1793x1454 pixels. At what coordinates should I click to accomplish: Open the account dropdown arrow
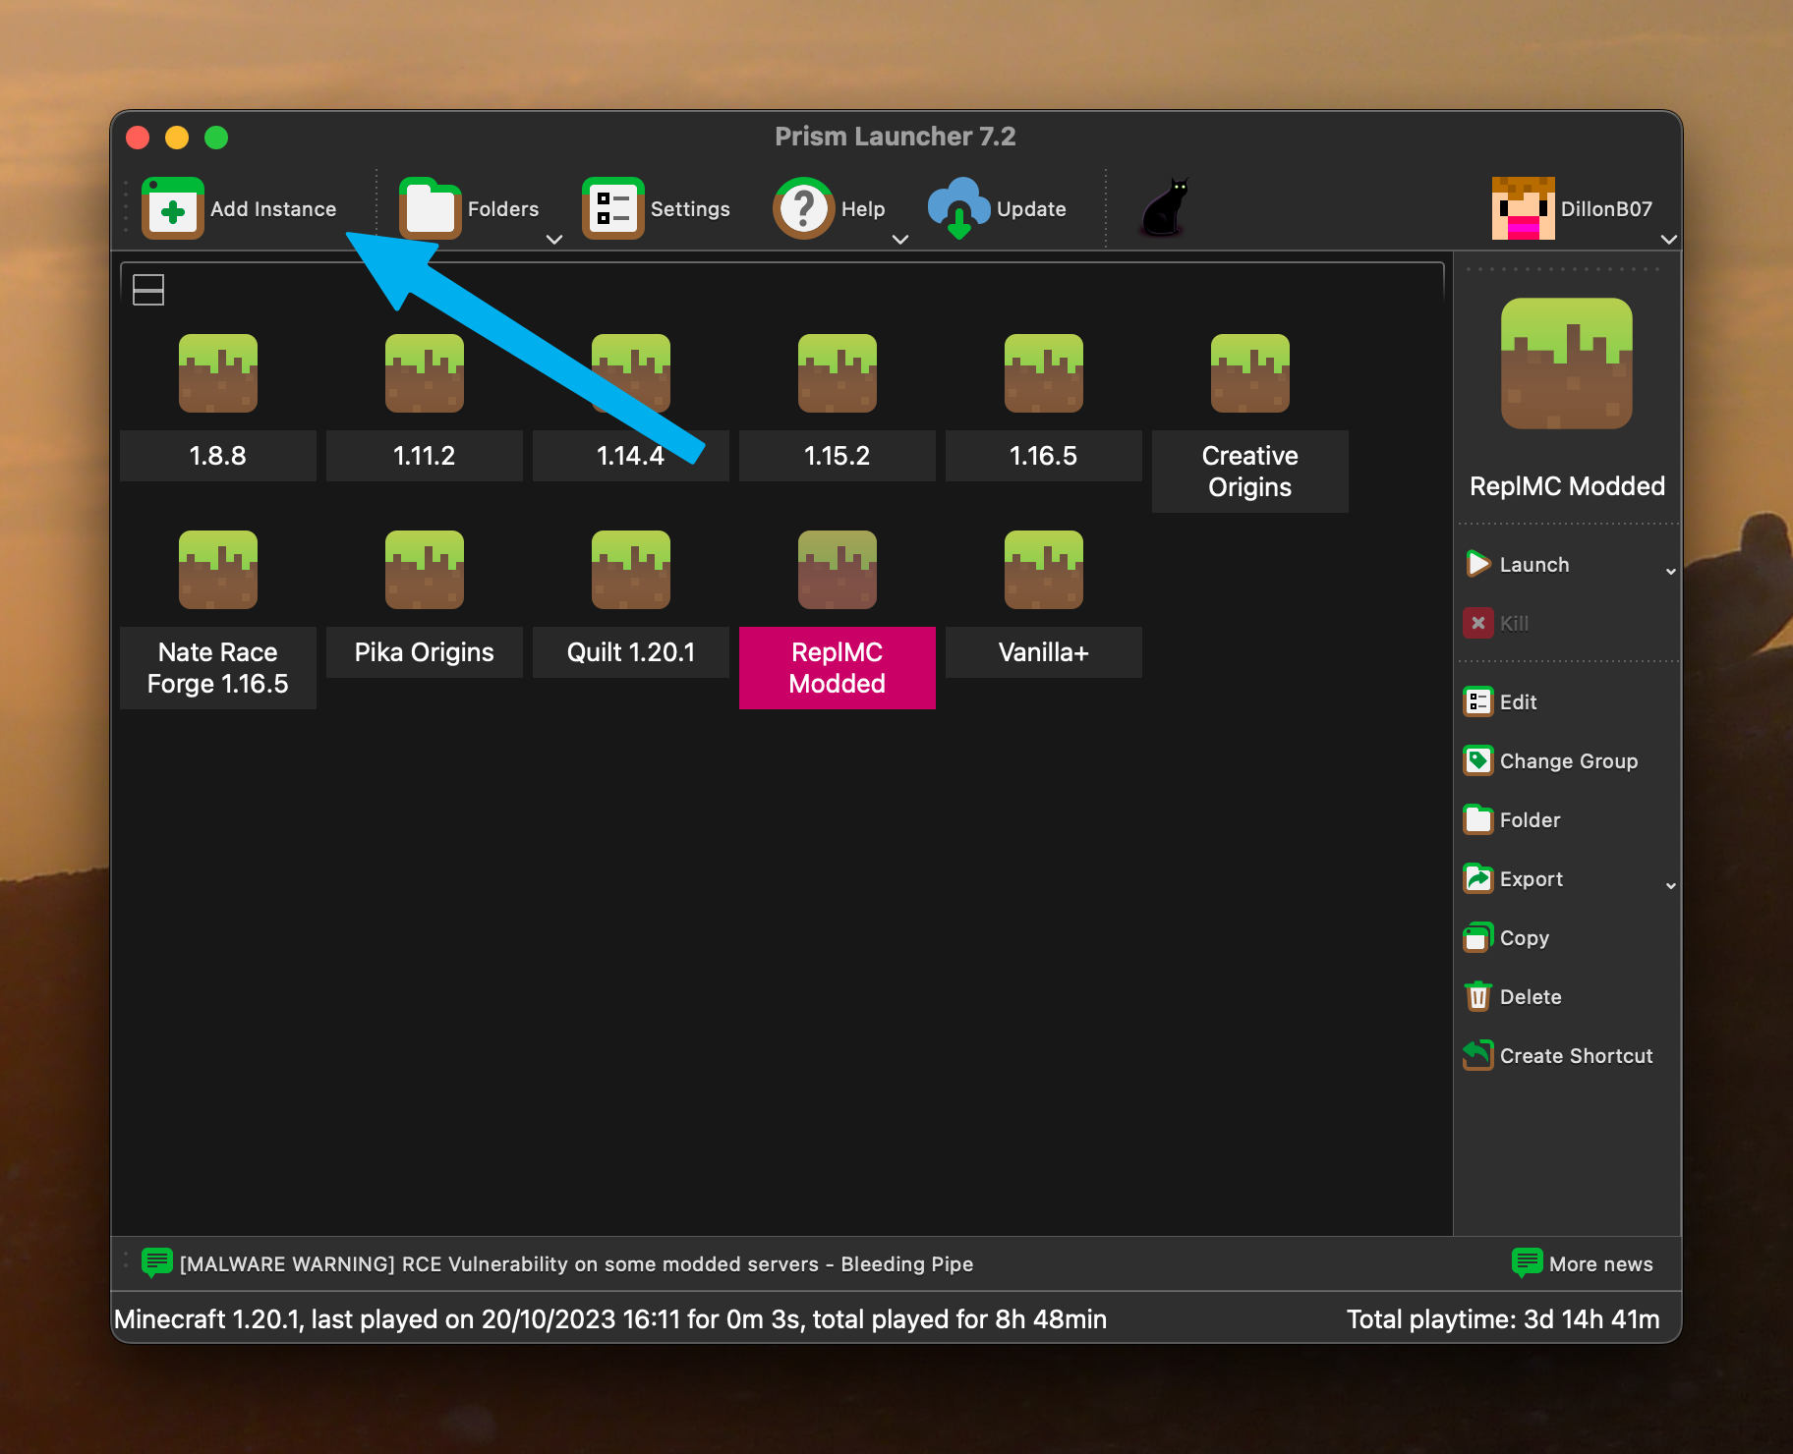pos(1668,239)
